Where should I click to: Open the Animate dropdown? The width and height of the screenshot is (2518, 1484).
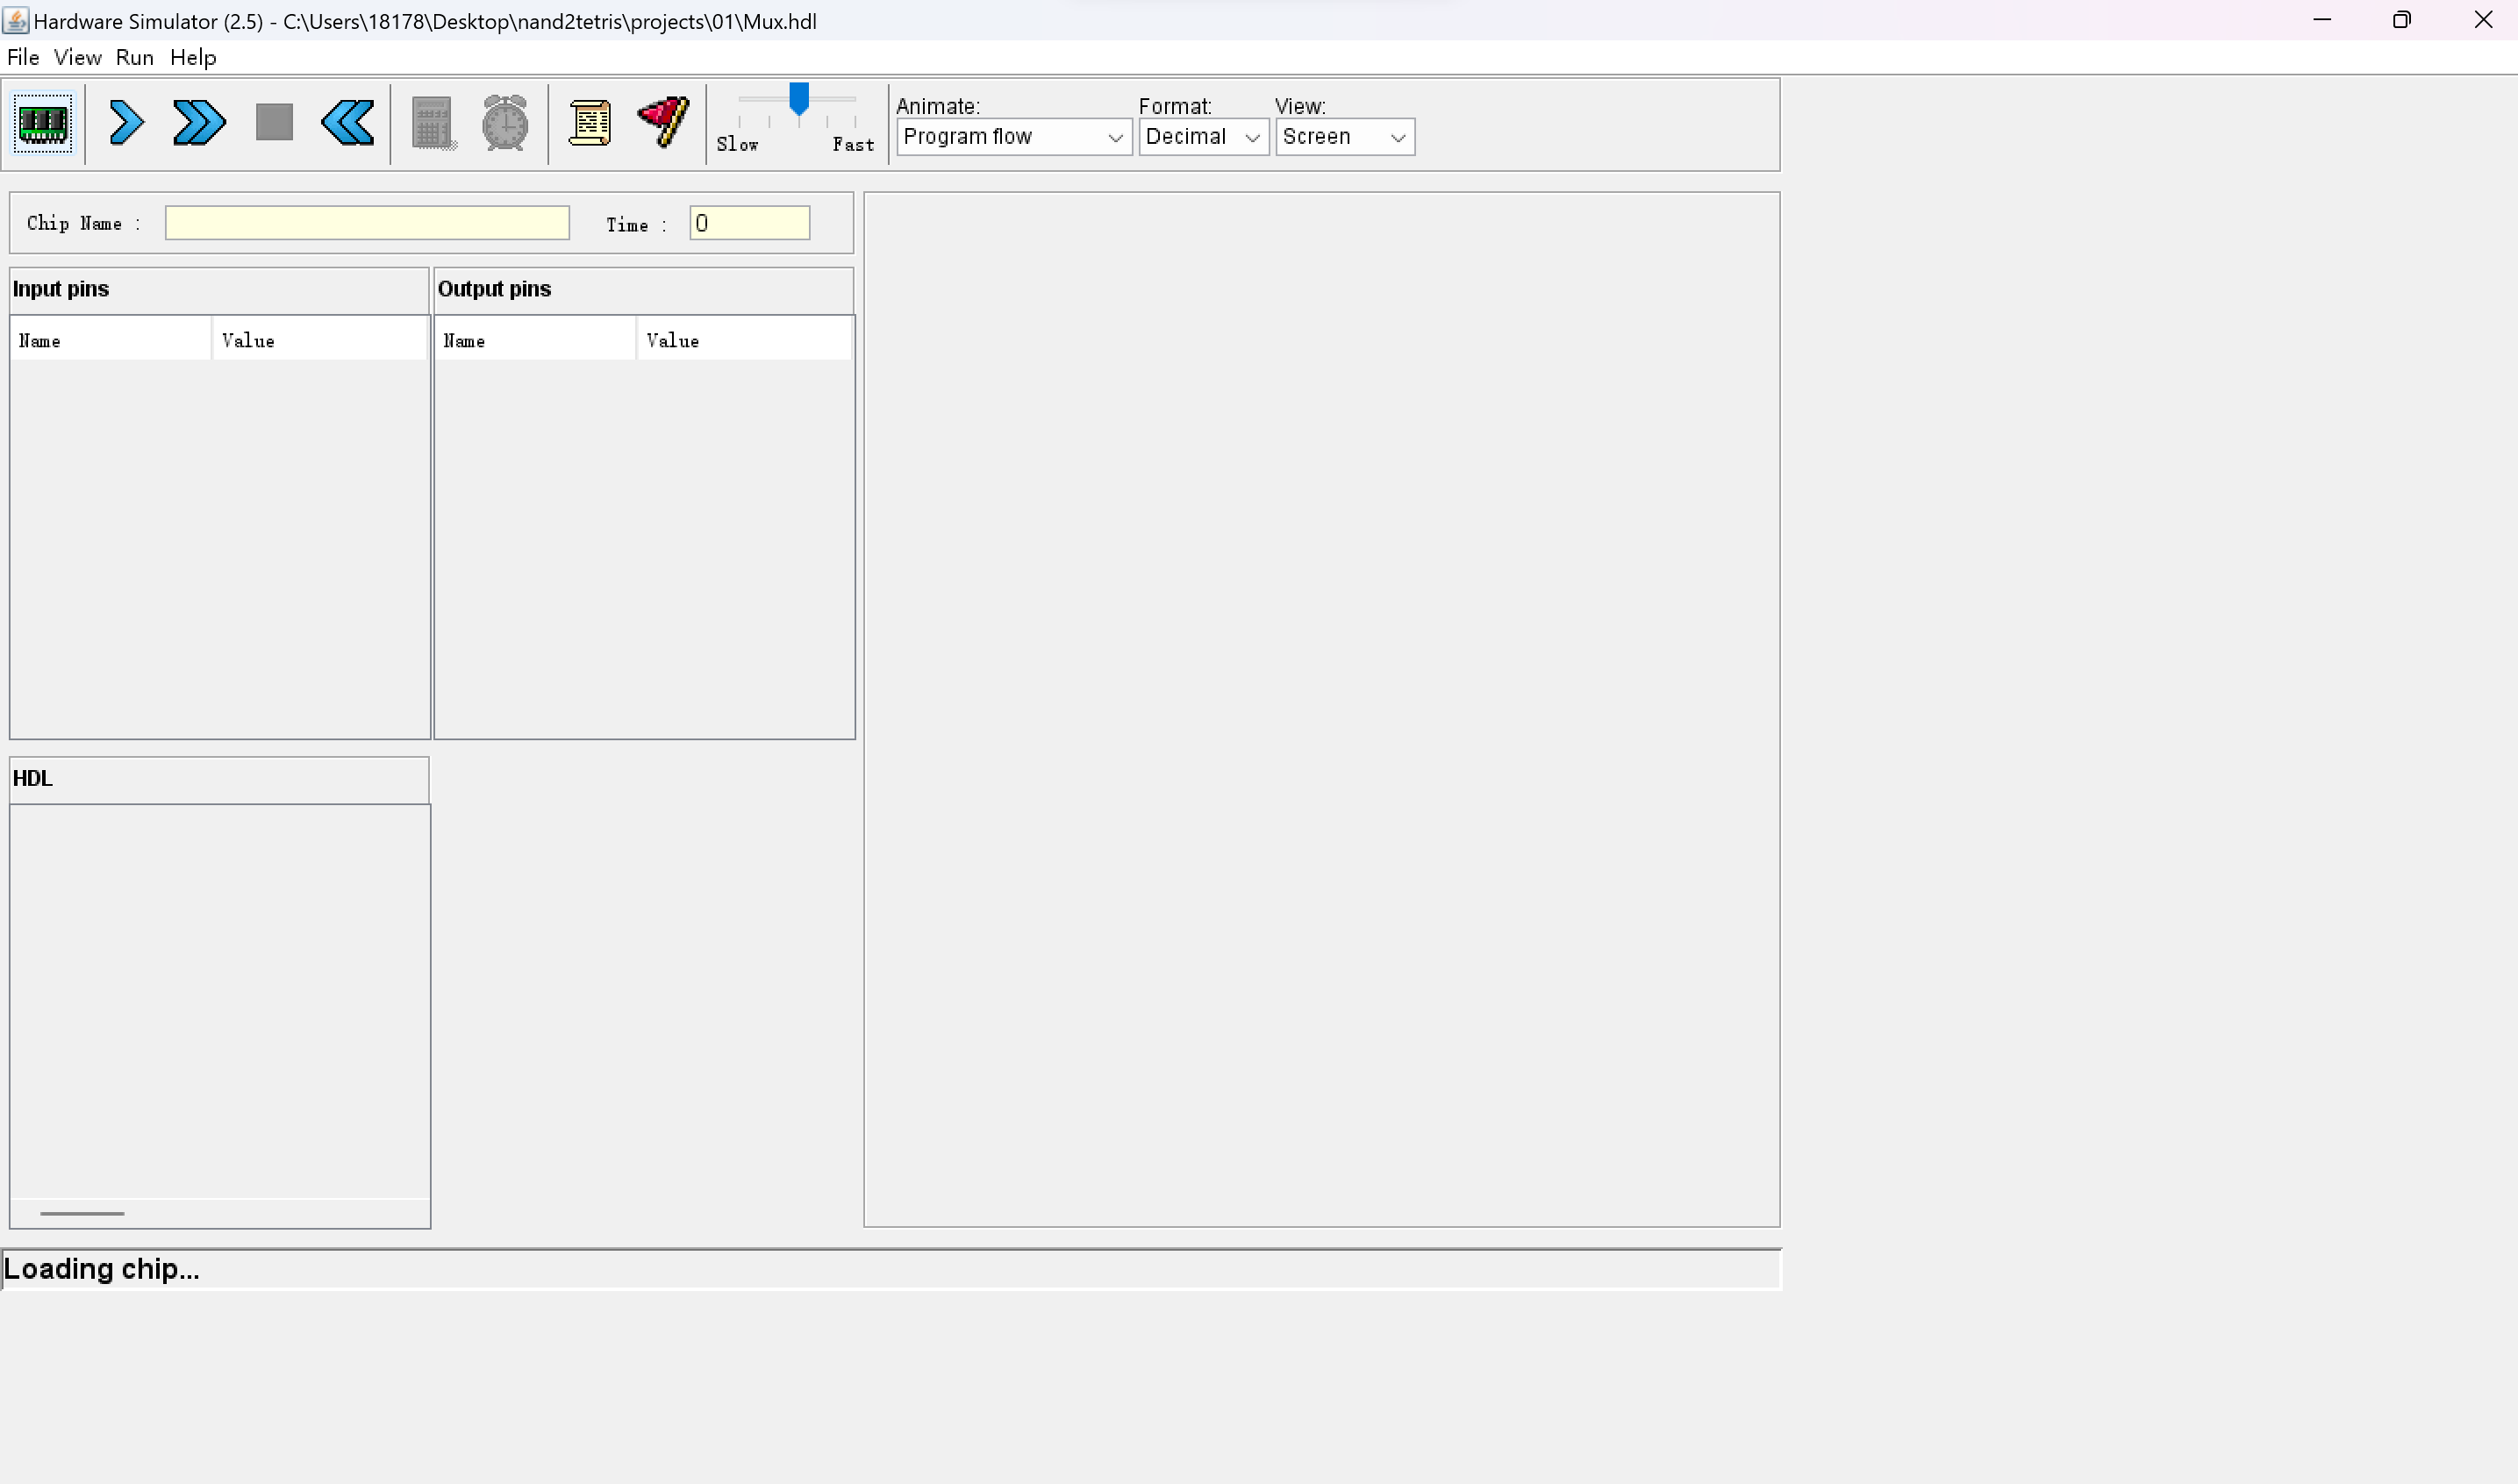click(1013, 137)
